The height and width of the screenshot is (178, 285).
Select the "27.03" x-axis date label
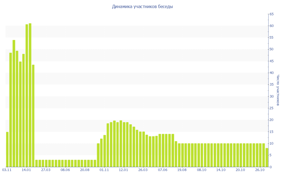(46, 170)
